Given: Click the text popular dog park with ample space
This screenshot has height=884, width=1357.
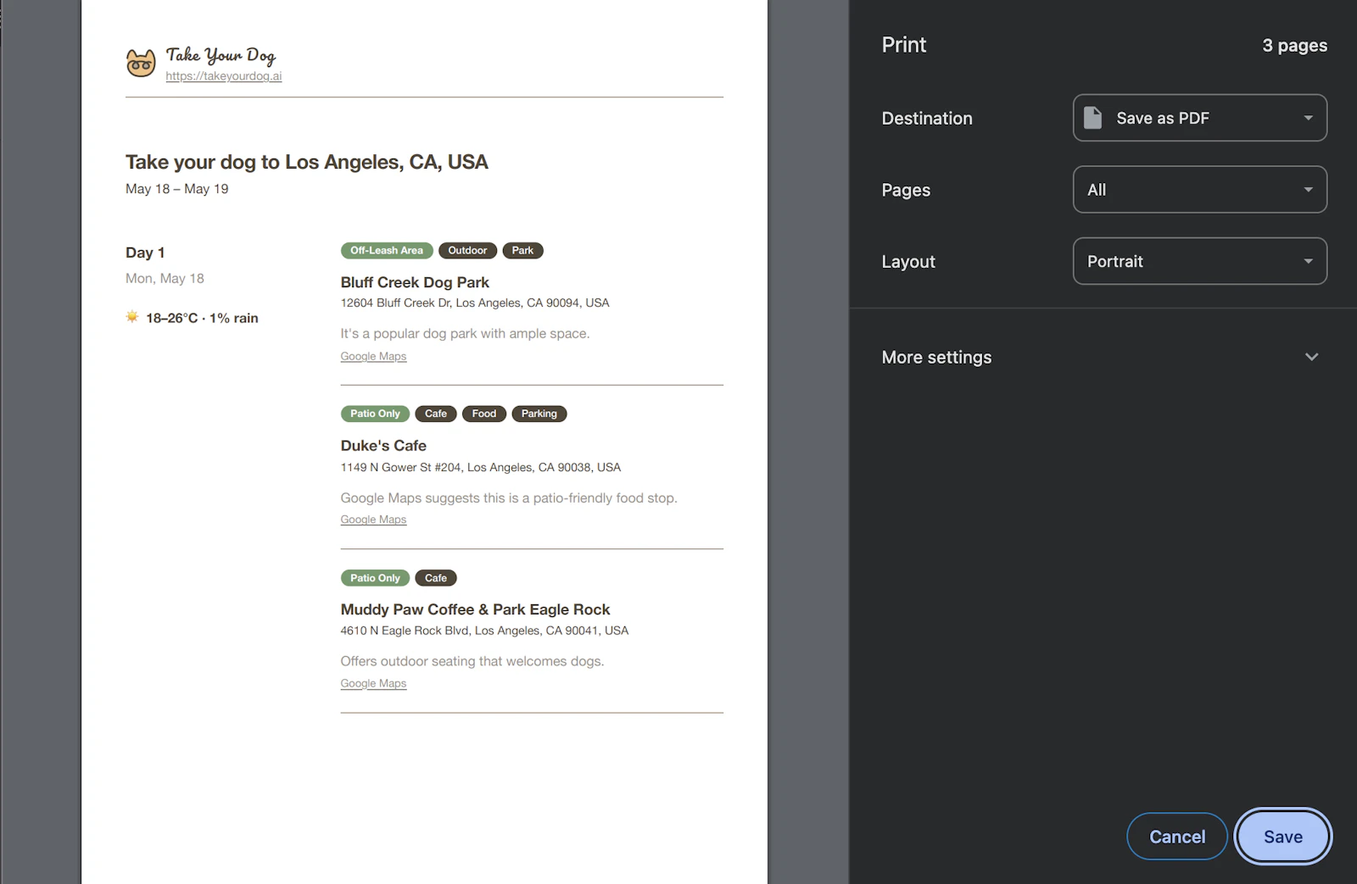Looking at the screenshot, I should tap(465, 334).
